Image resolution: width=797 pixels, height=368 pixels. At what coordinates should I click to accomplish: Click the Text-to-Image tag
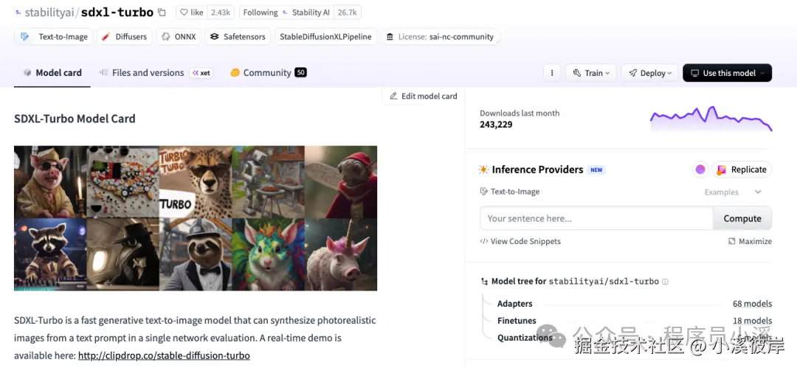(54, 37)
